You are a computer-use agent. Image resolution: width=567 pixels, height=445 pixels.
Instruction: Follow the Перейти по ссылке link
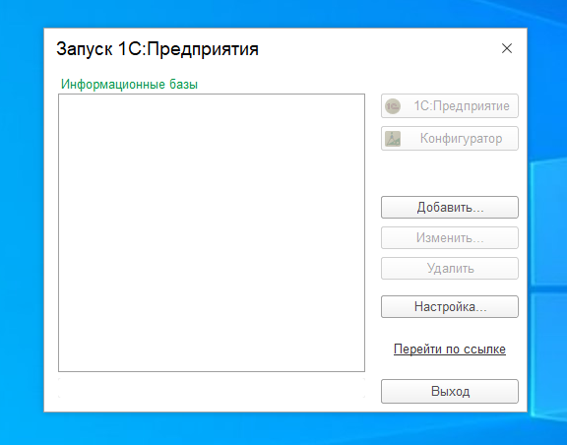(x=450, y=350)
